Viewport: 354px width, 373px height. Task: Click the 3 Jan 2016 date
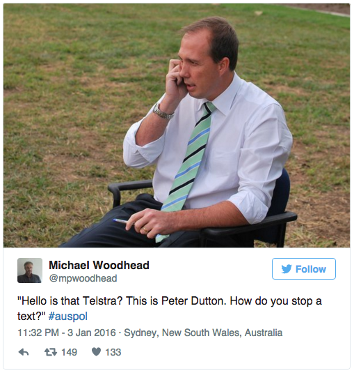pyautogui.click(x=92, y=333)
